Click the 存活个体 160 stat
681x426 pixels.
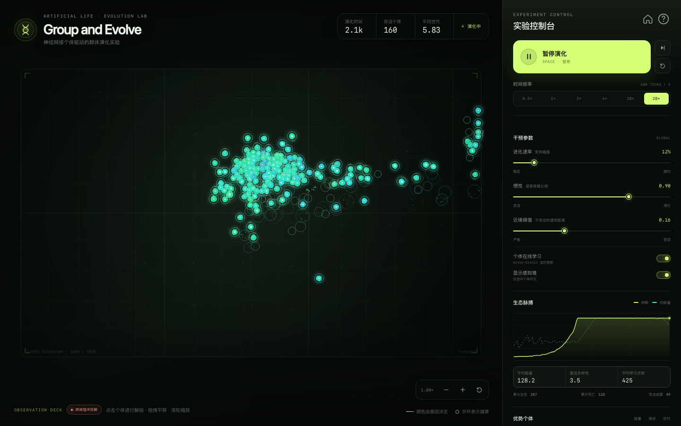pyautogui.click(x=395, y=27)
